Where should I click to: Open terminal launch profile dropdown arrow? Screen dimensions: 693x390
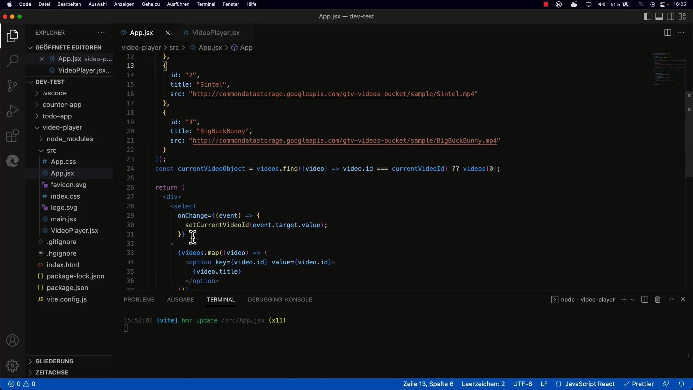point(632,300)
